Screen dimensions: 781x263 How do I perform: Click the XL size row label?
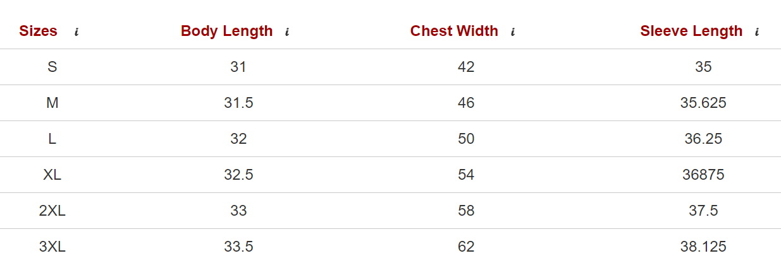pos(52,175)
